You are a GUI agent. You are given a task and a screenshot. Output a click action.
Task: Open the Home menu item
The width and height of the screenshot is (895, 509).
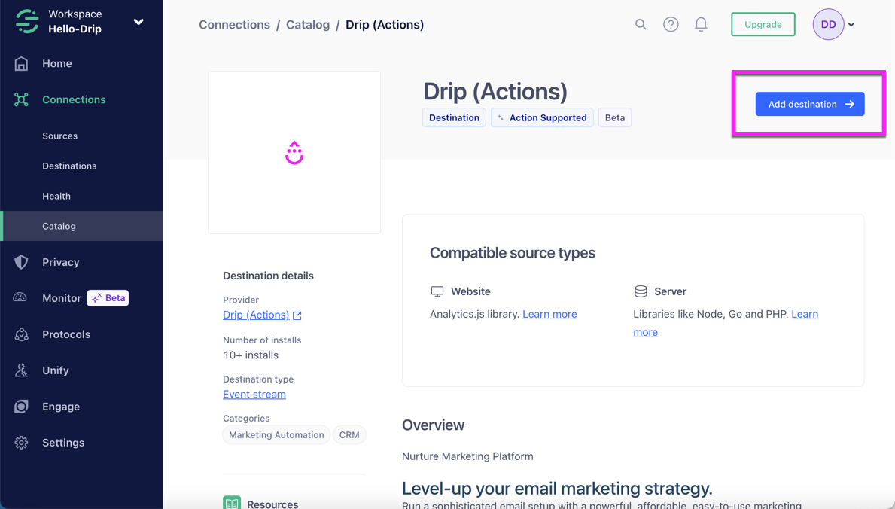(57, 63)
